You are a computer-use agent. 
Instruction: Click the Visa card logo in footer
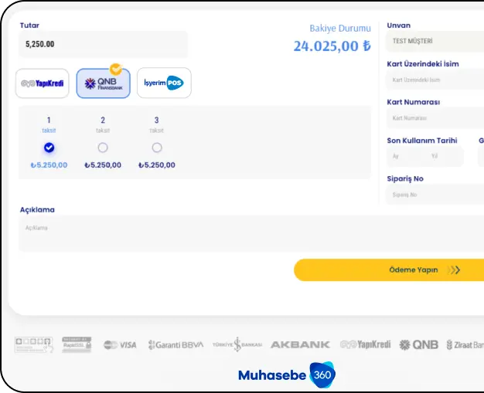click(x=120, y=344)
